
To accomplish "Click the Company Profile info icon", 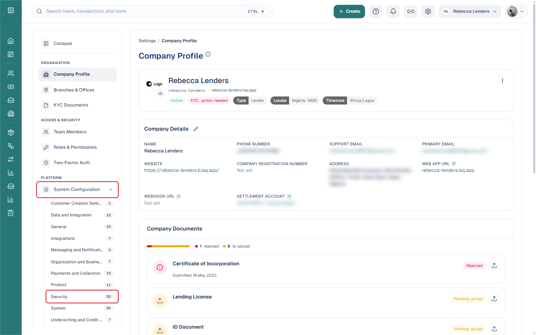I will [208, 54].
